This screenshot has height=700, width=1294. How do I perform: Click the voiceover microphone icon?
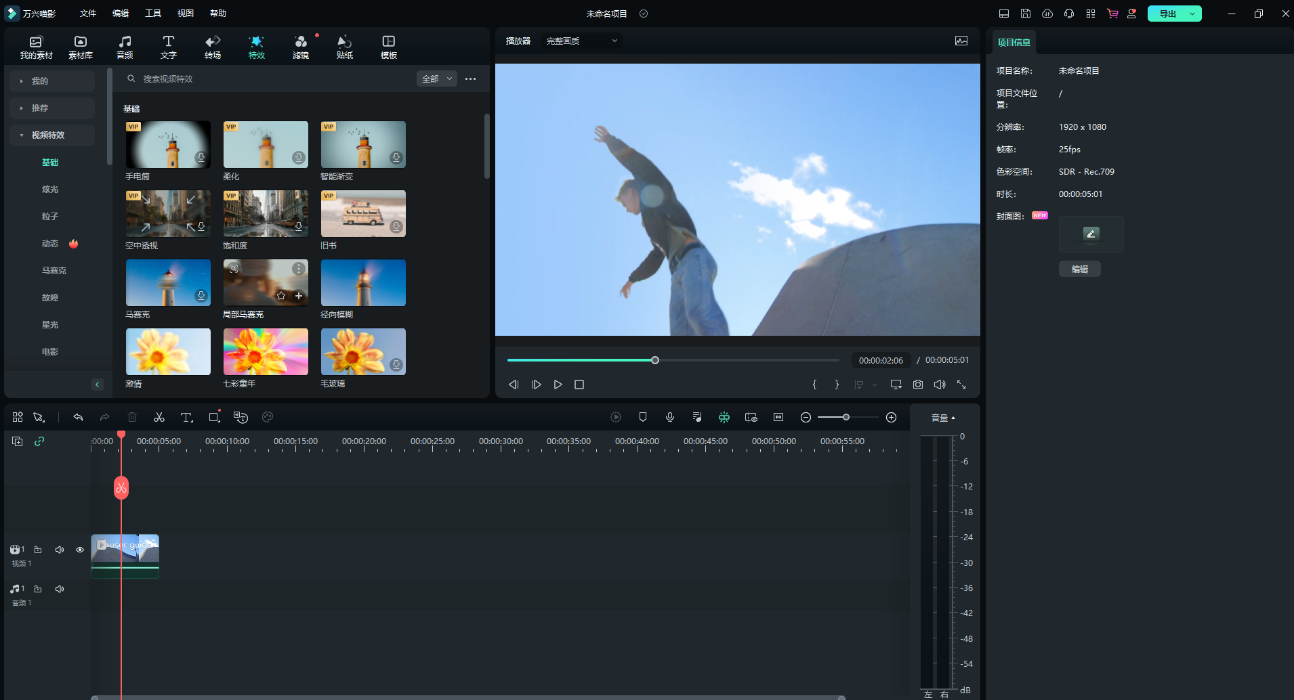point(670,418)
